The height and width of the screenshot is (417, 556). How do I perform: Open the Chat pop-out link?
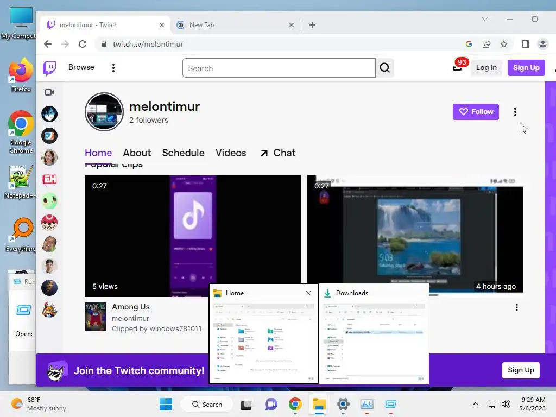tap(277, 153)
